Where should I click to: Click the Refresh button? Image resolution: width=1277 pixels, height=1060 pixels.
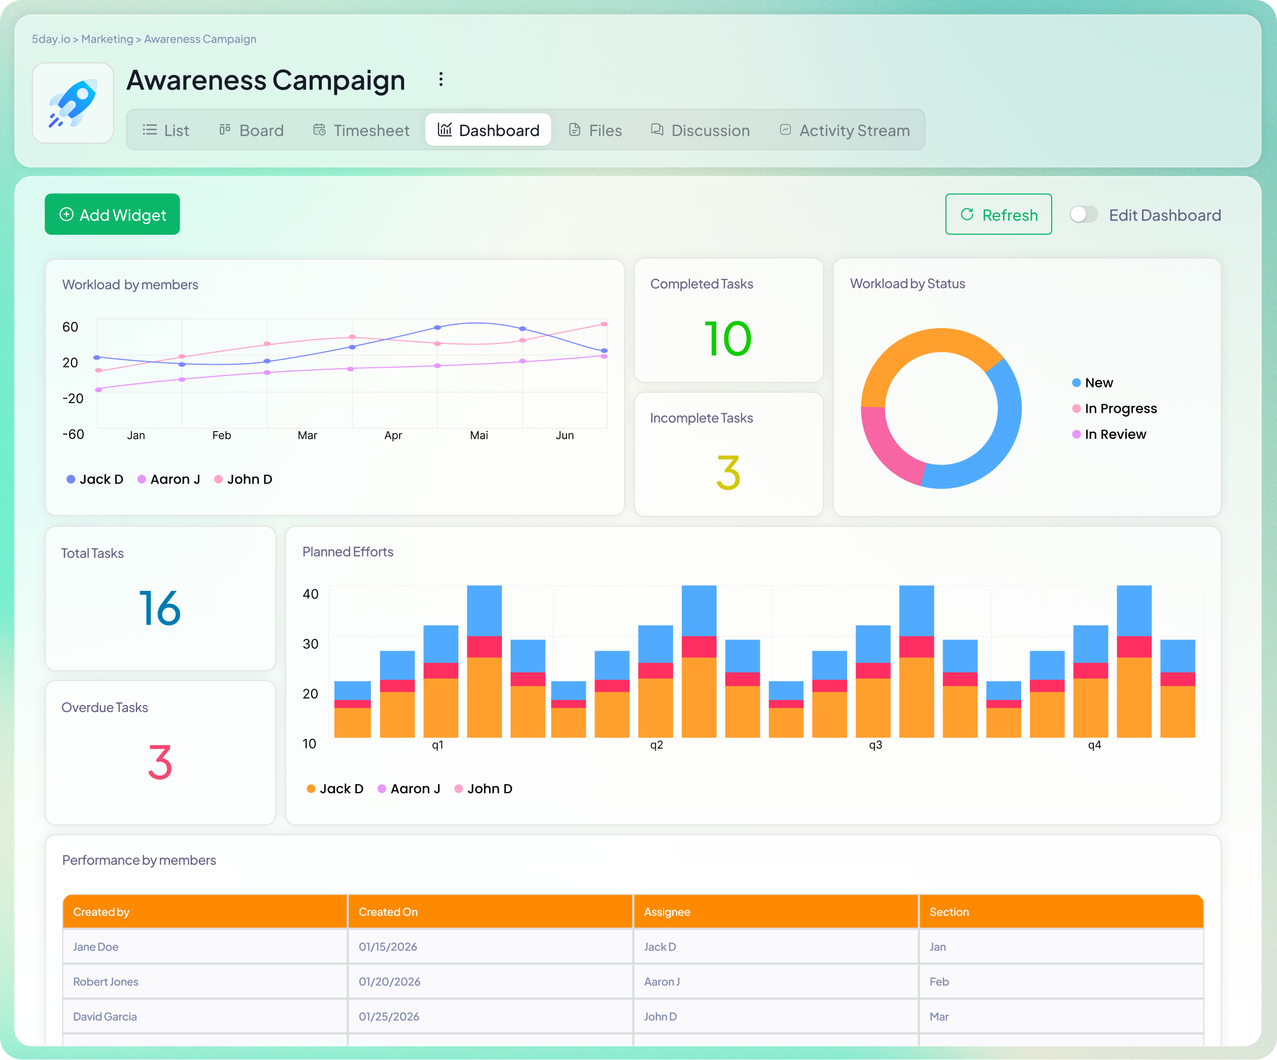(998, 215)
